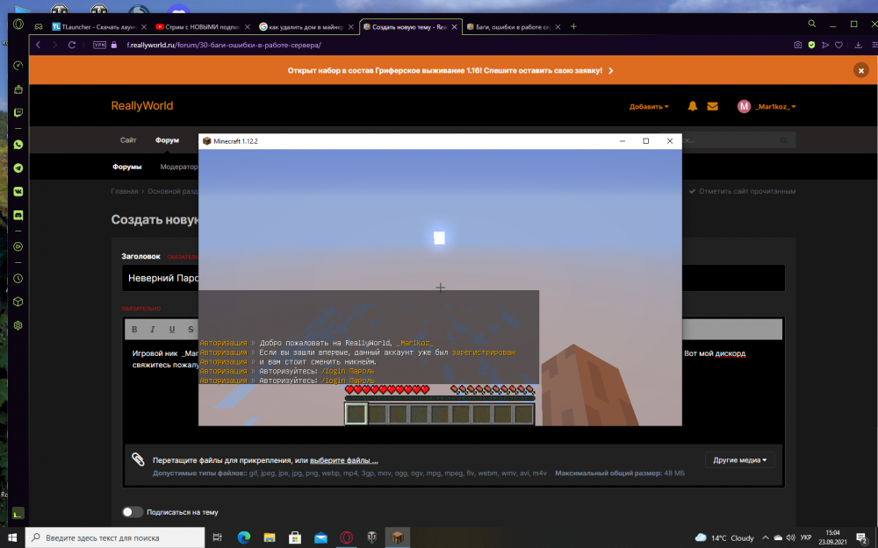Go to Главная breadcrumb link
The image size is (878, 548).
point(125,191)
